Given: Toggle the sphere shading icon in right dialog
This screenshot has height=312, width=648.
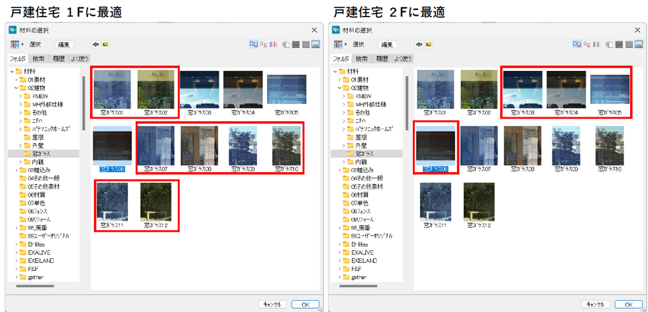Looking at the screenshot, I should [610, 44].
